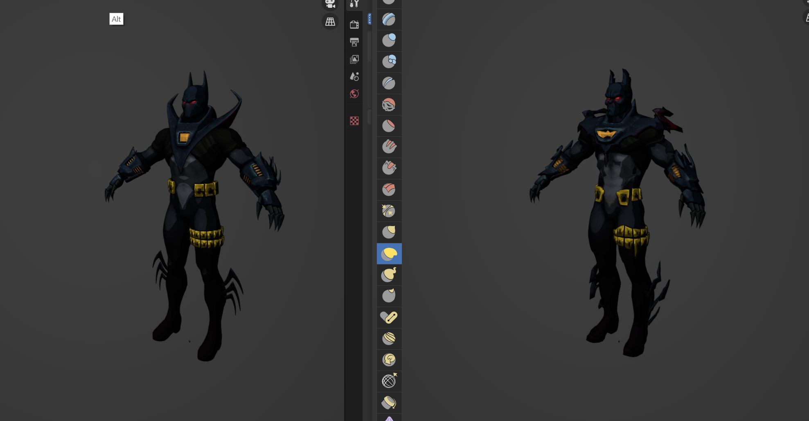
Task: Activate the Smooth sculpt brush
Action: (x=389, y=104)
